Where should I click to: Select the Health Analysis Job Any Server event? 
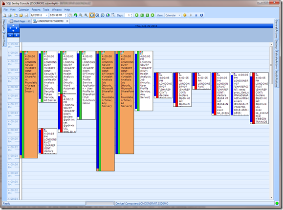click(x=106, y=111)
